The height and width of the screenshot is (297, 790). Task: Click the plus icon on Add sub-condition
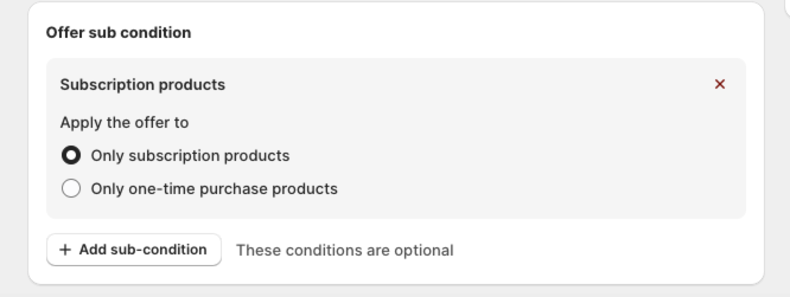click(65, 250)
